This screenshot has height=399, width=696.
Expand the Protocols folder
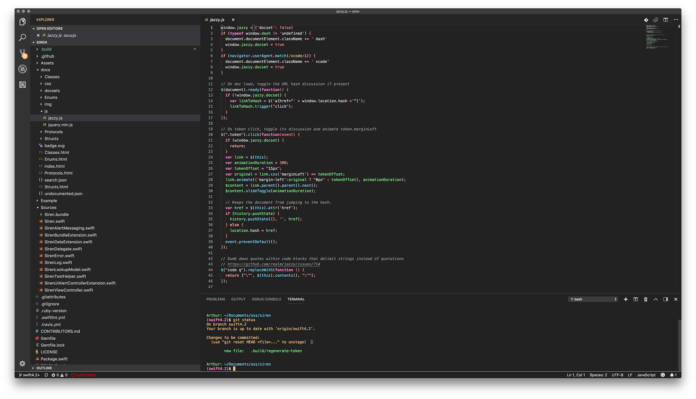tap(54, 132)
